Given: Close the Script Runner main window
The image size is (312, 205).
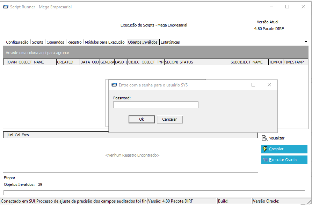Looking at the screenshot, I should point(303,7).
